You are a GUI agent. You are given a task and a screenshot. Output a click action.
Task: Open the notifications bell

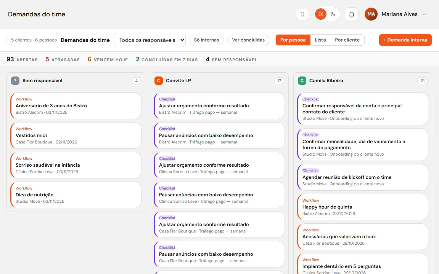[x=351, y=14]
